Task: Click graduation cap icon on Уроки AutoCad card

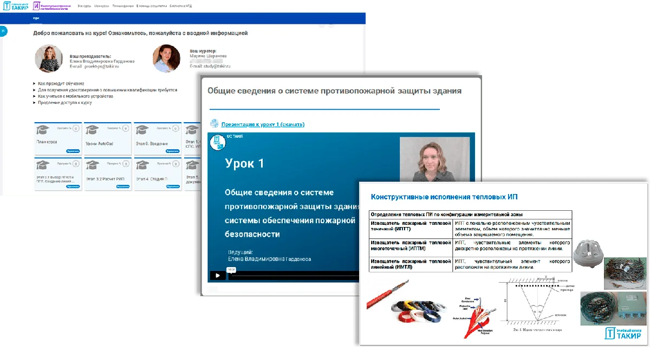Action: pyautogui.click(x=92, y=129)
